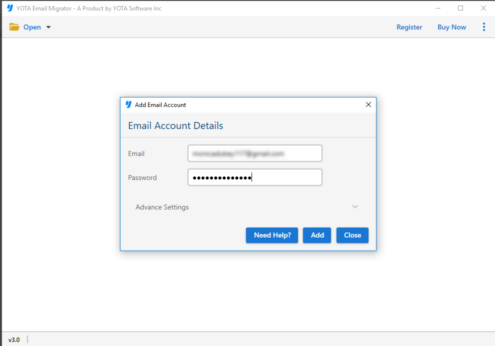495x346 pixels.
Task: Open the Buy Now link
Action: [451, 27]
